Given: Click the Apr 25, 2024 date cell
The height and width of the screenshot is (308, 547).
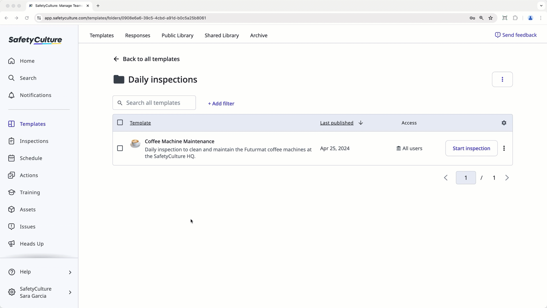Looking at the screenshot, I should coord(335,149).
